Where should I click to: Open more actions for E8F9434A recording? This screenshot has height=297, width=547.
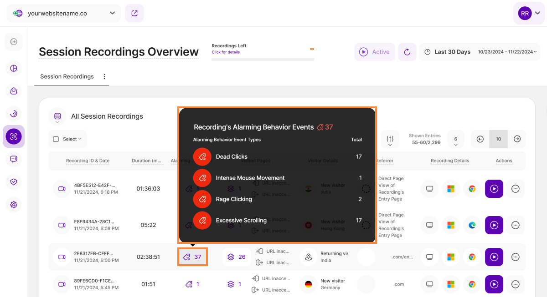(x=515, y=225)
